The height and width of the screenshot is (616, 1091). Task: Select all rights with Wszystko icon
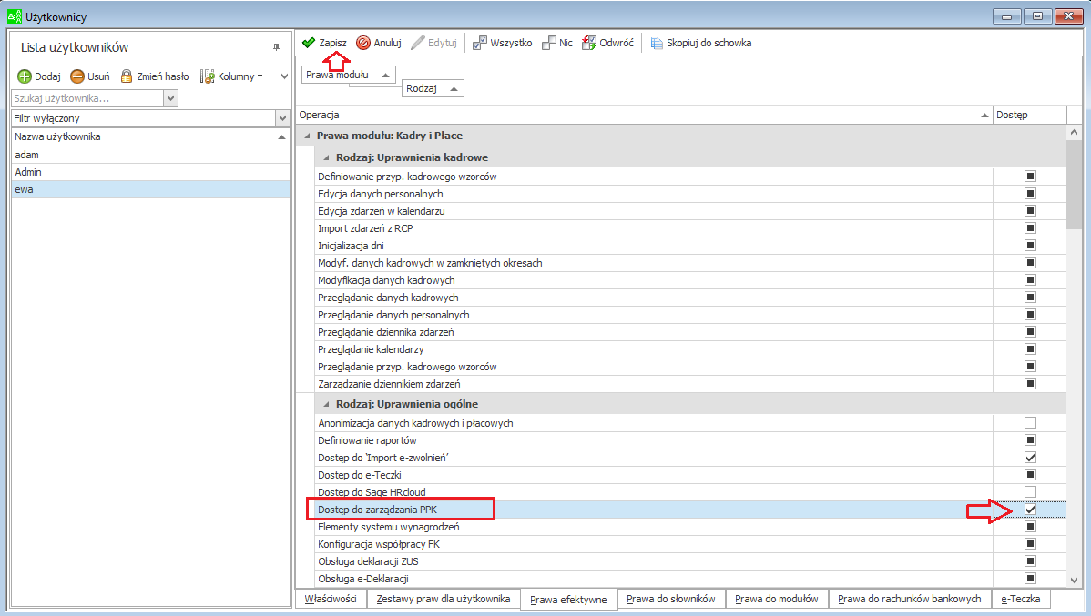(x=479, y=43)
